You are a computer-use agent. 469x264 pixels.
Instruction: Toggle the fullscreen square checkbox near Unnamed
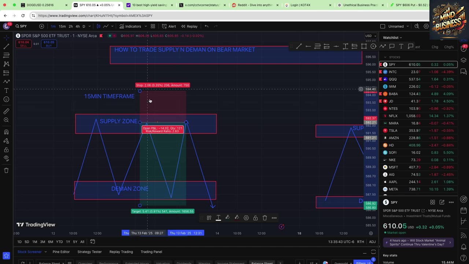[x=383, y=26]
